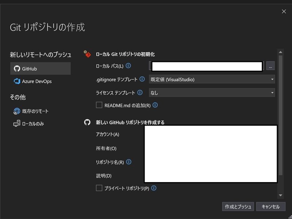
Task: Click the 所有者(O) label
Action: (106, 149)
